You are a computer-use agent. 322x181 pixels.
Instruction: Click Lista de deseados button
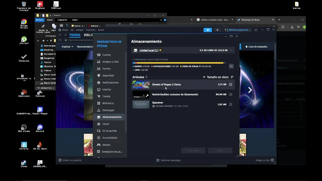pyautogui.click(x=256, y=47)
